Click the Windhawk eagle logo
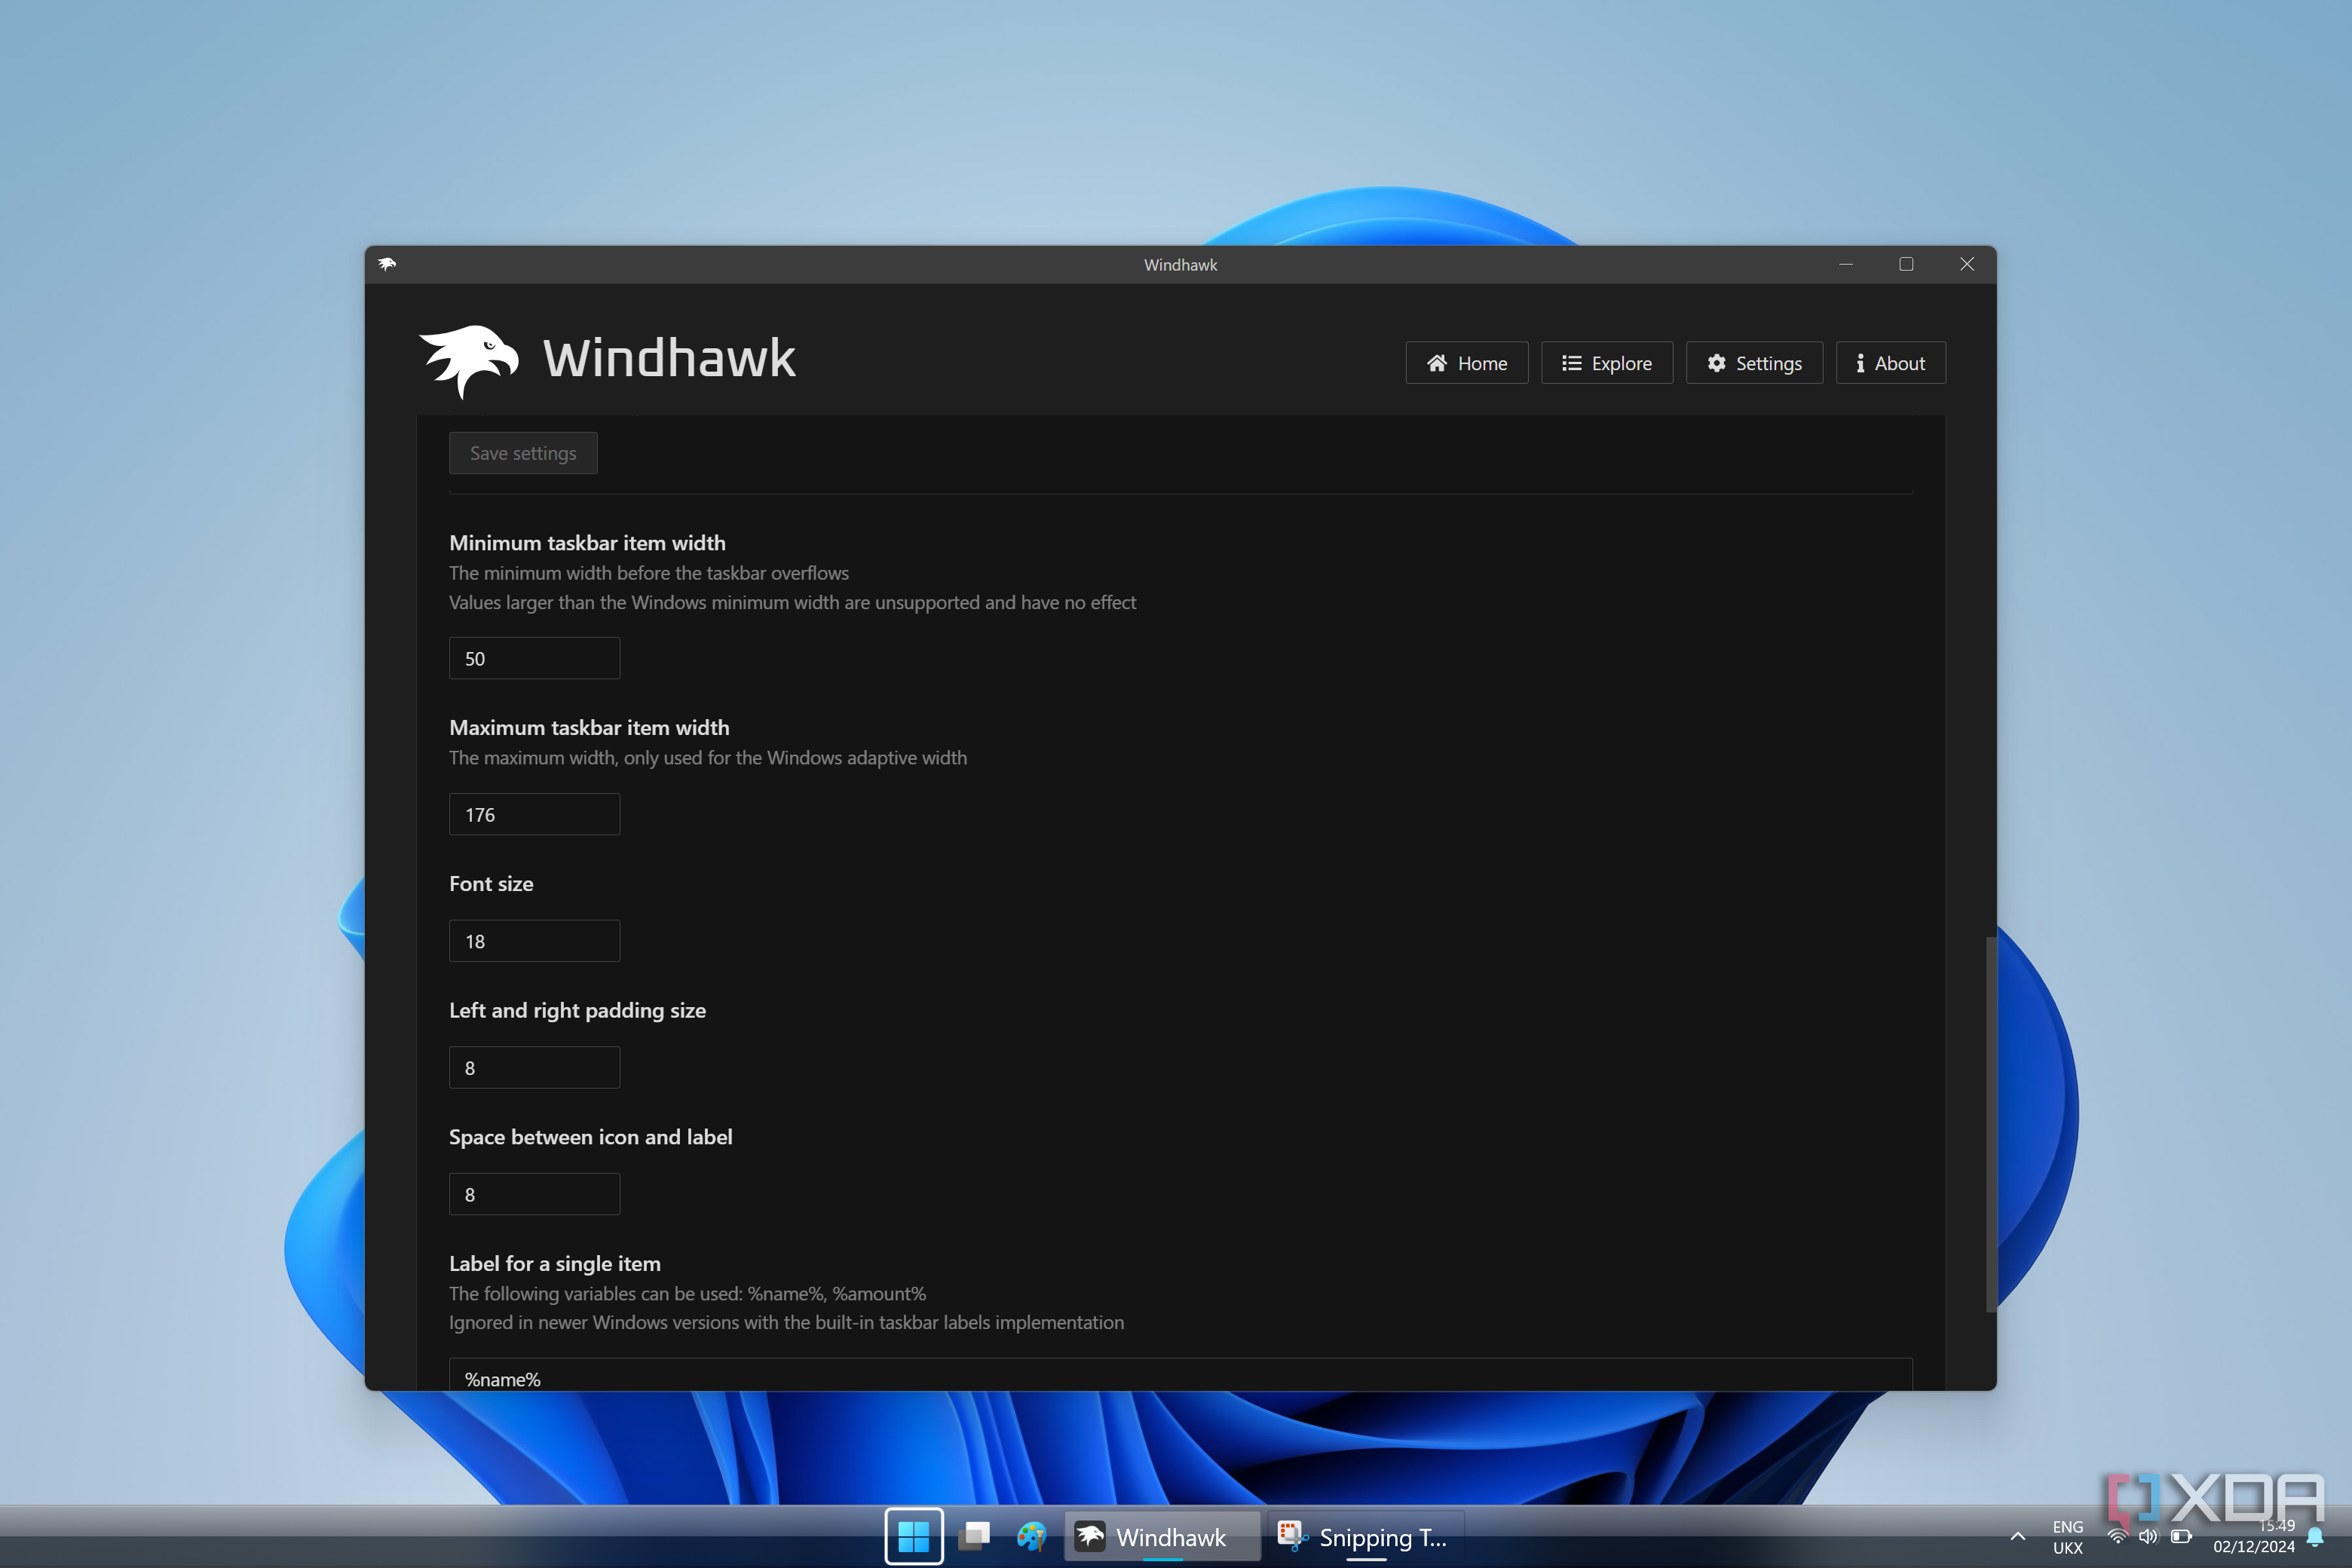This screenshot has height=1568, width=2352. (468, 361)
